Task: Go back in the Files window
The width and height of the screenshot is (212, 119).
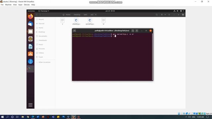Action: (37, 15)
